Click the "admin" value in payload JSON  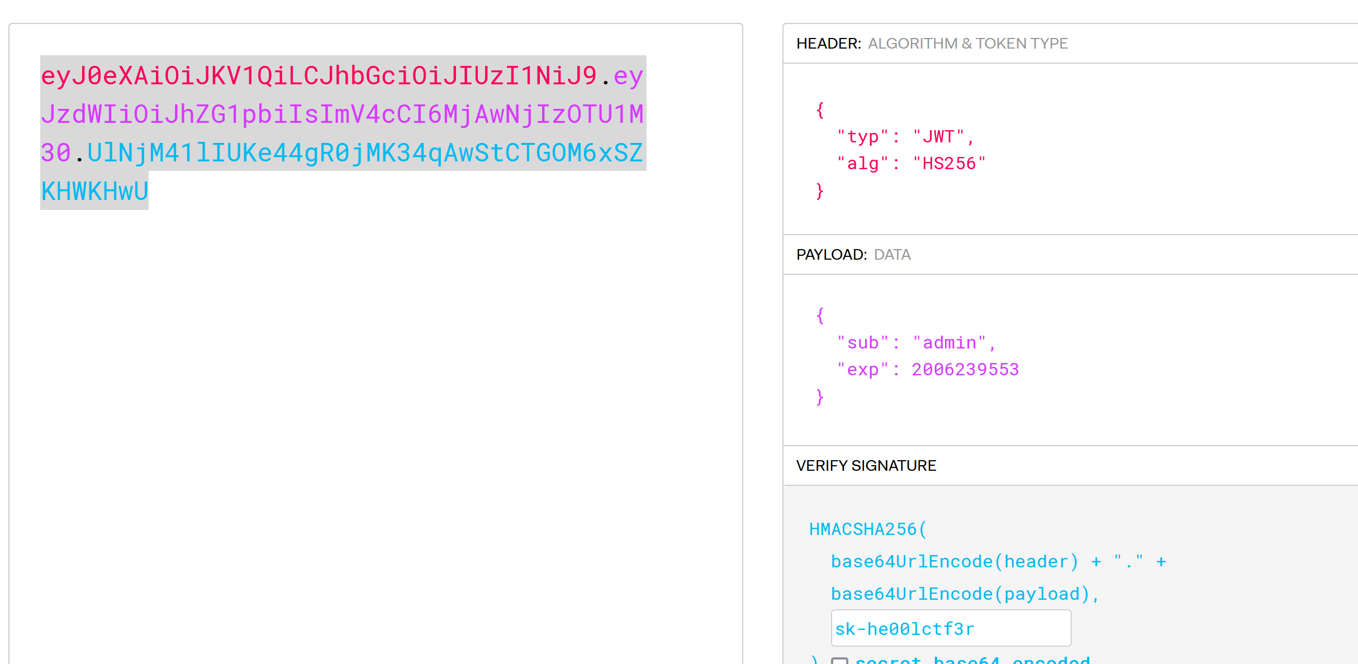[949, 343]
